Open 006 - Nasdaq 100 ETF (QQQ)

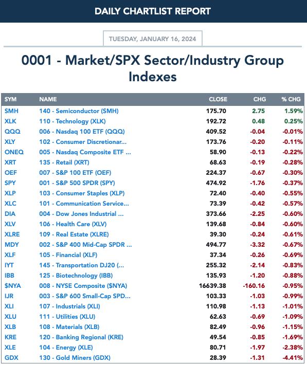(82, 132)
